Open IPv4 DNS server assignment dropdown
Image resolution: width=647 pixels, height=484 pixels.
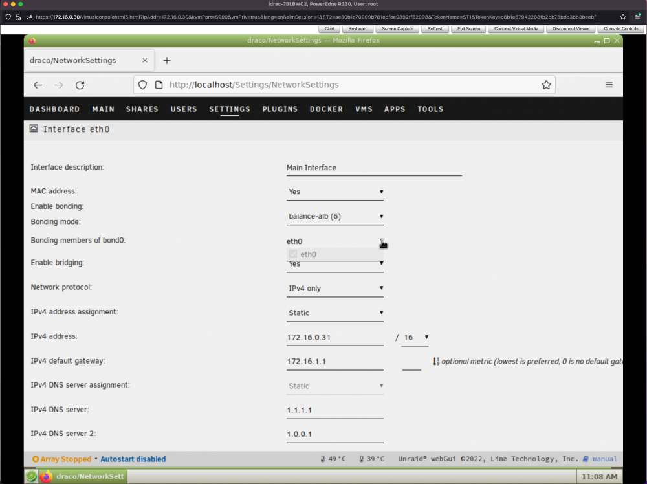[x=334, y=386]
